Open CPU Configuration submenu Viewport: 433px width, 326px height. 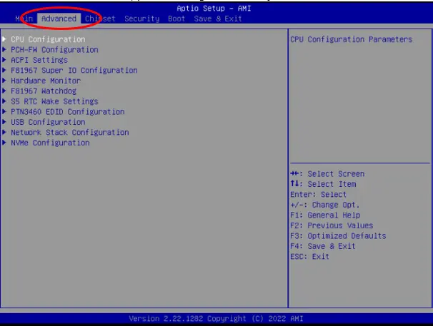pyautogui.click(x=48, y=39)
